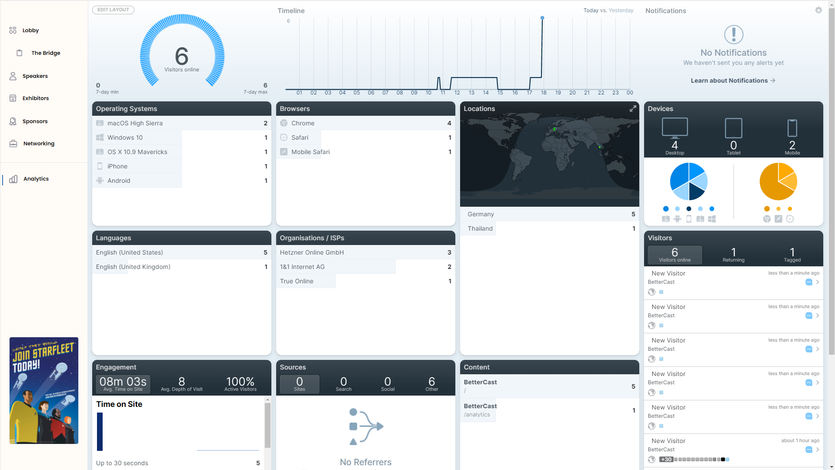Click the Speakers person icon

tap(13, 76)
